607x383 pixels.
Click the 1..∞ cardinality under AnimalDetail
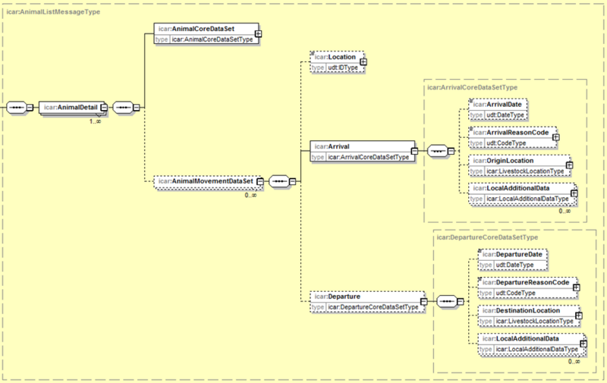tap(96, 121)
